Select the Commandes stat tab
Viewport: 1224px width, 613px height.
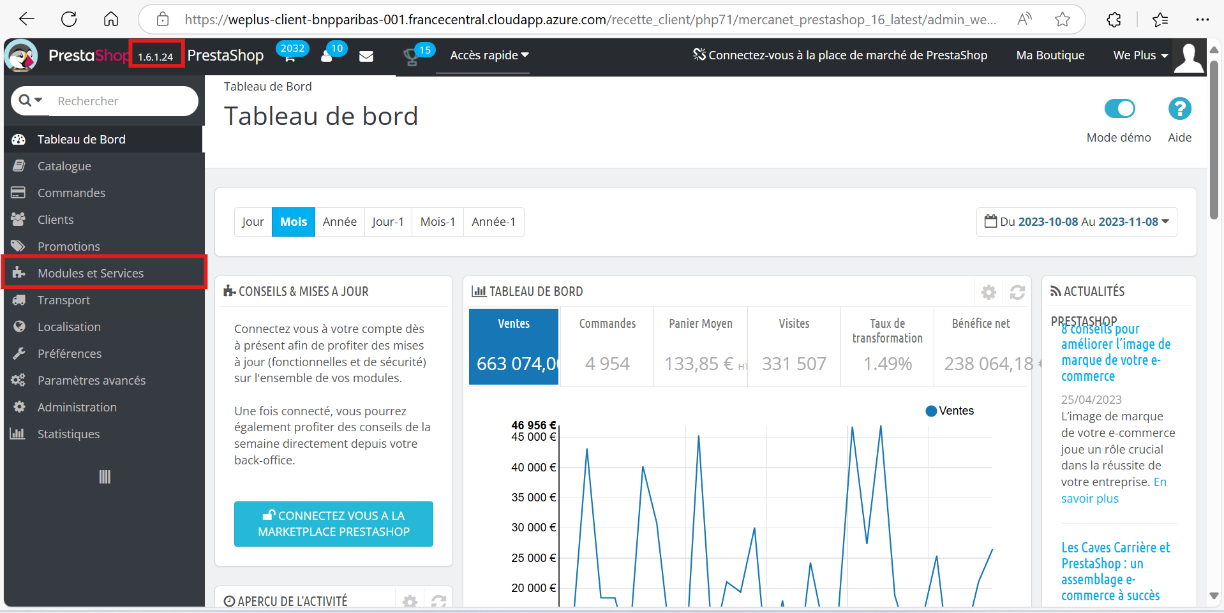click(608, 347)
